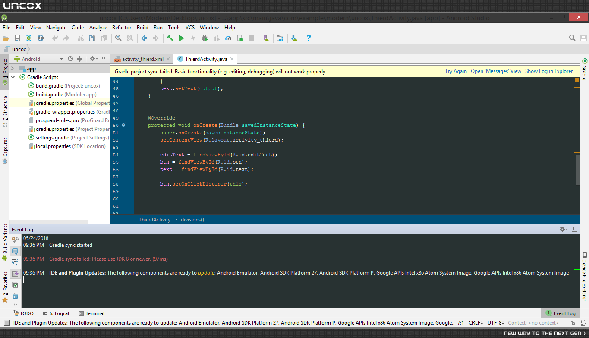Open the Logcat tool window

click(56, 313)
